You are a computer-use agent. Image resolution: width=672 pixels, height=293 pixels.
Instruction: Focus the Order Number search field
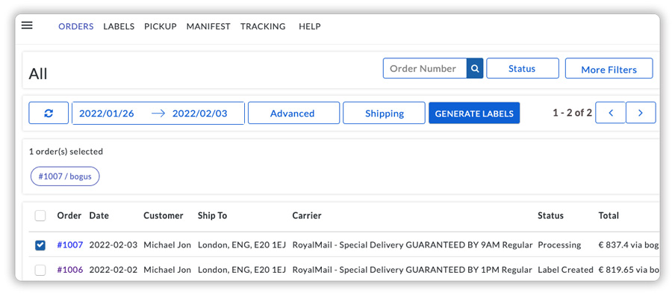click(425, 69)
